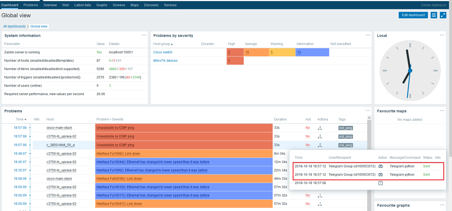Click localhost:10051 details value
Image resolution: width=452 pixels, height=211 pixels.
[x=121, y=52]
